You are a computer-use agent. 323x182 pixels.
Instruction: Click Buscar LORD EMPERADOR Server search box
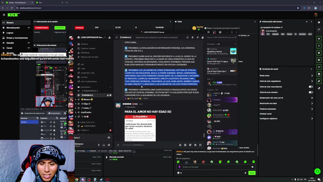[221, 37]
